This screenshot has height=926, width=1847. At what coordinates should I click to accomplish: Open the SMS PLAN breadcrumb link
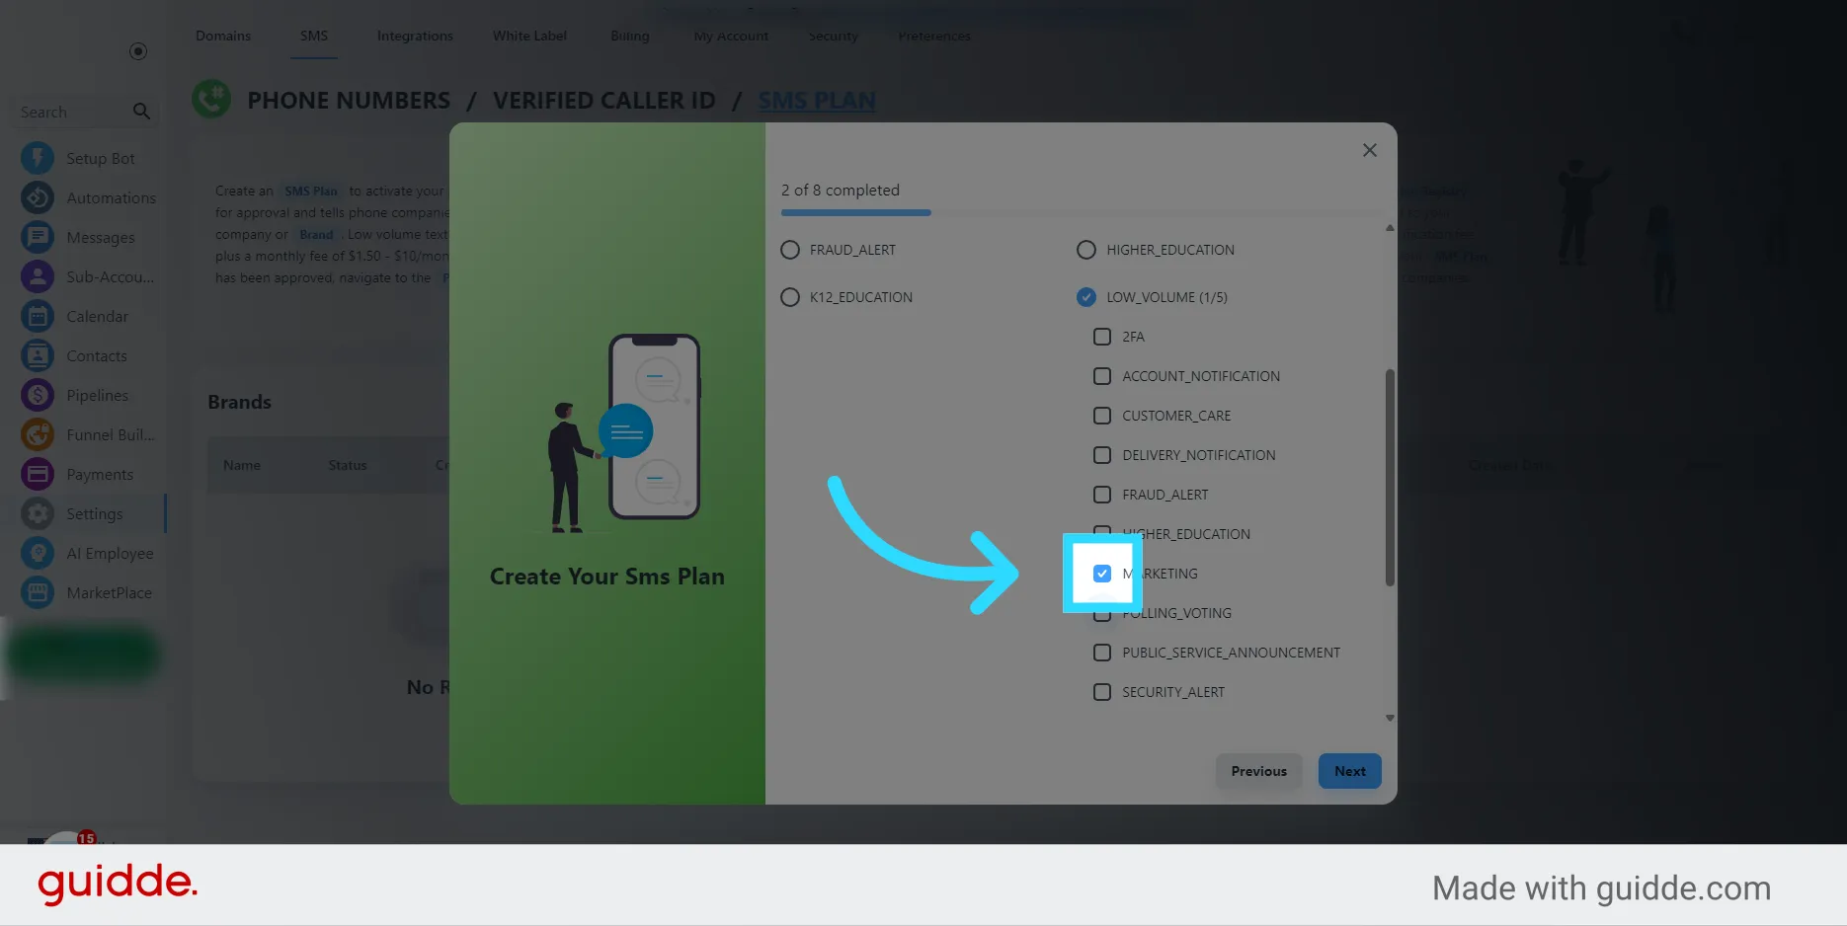coord(817,101)
